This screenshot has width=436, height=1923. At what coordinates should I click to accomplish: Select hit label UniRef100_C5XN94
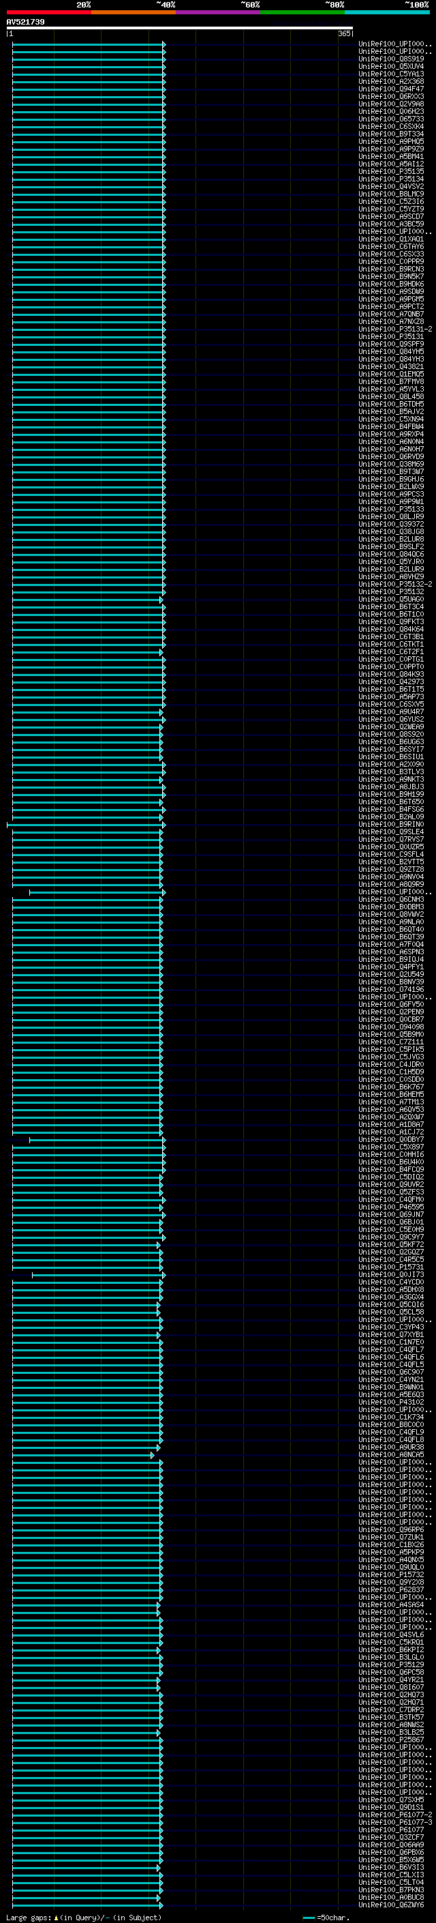391,419
